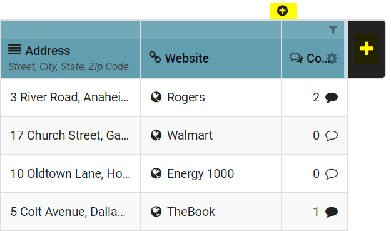This screenshot has height=231, width=391.
Task: Select the Address column header
Action: click(70, 49)
